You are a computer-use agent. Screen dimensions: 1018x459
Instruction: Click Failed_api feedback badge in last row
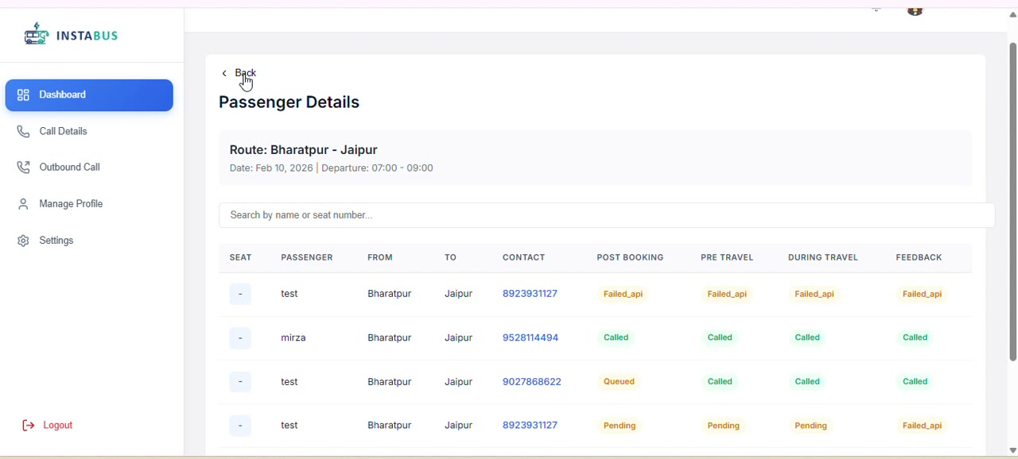click(923, 426)
